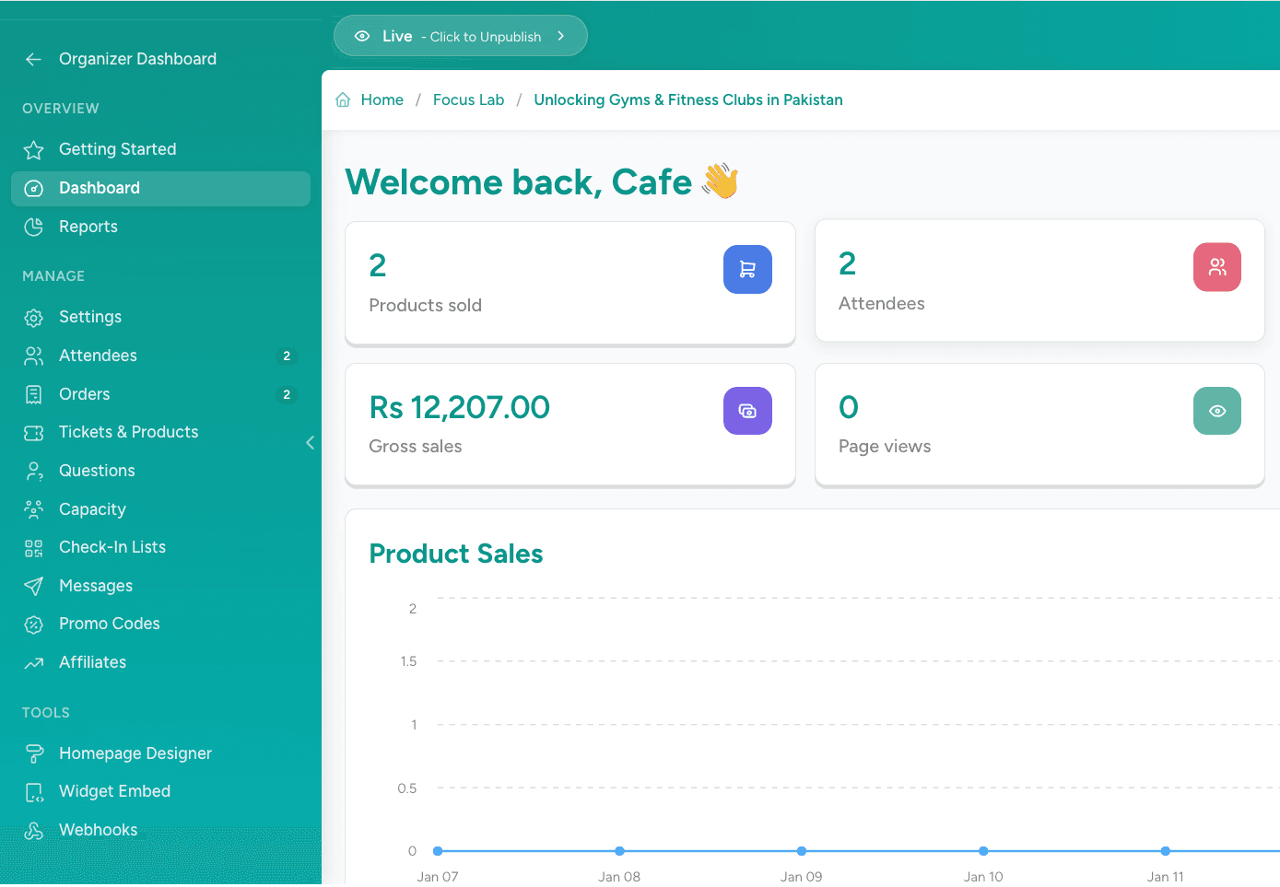Select Dashboard menu item
Image resolution: width=1280 pixels, height=887 pixels.
(x=160, y=188)
